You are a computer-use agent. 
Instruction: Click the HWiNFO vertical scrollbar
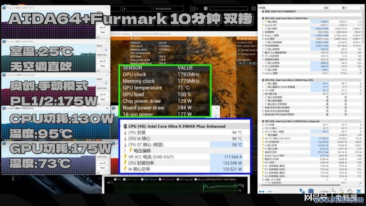click(x=362, y=26)
